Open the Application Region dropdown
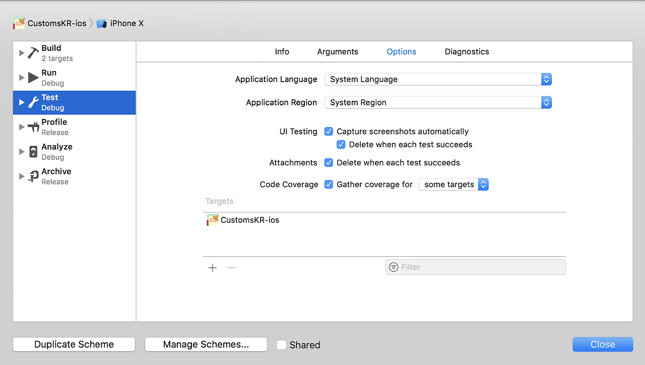645x365 pixels. point(438,102)
